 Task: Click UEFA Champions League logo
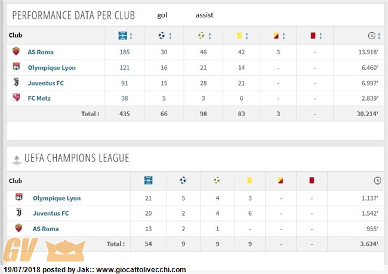click(17, 160)
